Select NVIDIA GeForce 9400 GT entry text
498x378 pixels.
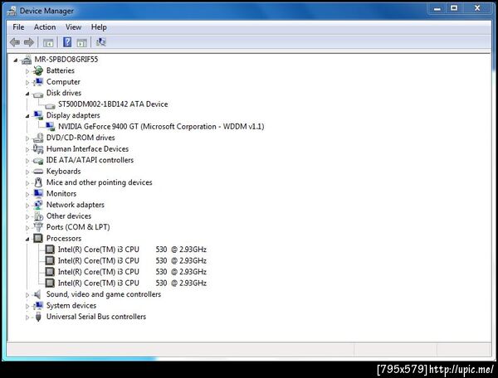click(x=161, y=127)
